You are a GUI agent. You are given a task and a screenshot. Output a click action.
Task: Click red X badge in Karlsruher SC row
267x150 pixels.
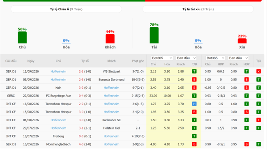258,120
